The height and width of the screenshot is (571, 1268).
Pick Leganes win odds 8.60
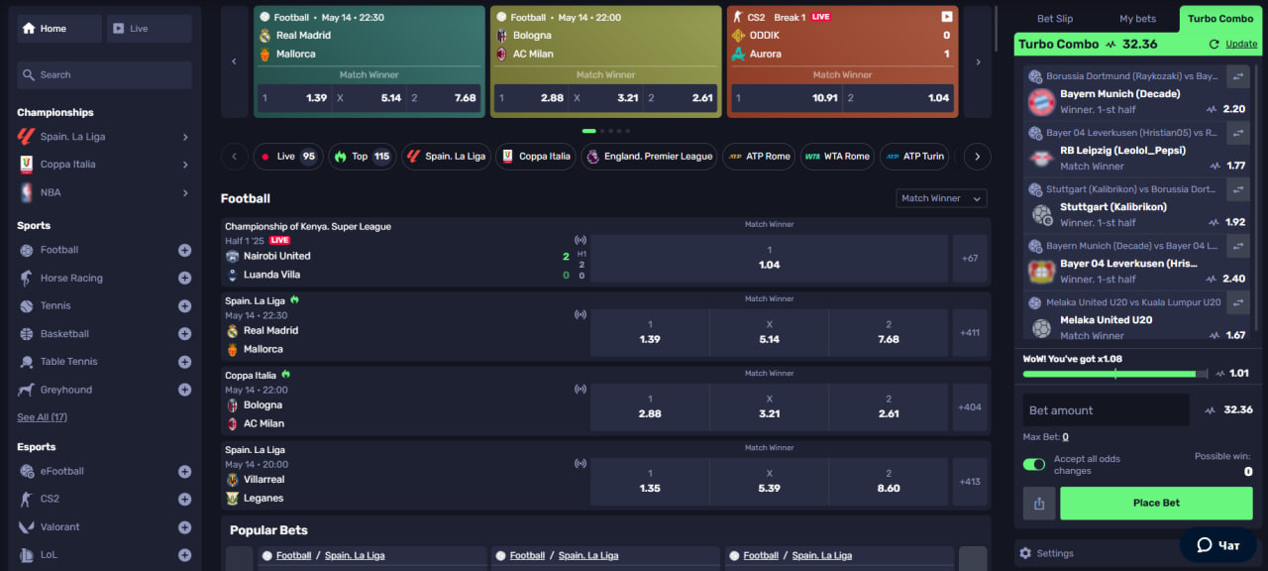coord(889,481)
